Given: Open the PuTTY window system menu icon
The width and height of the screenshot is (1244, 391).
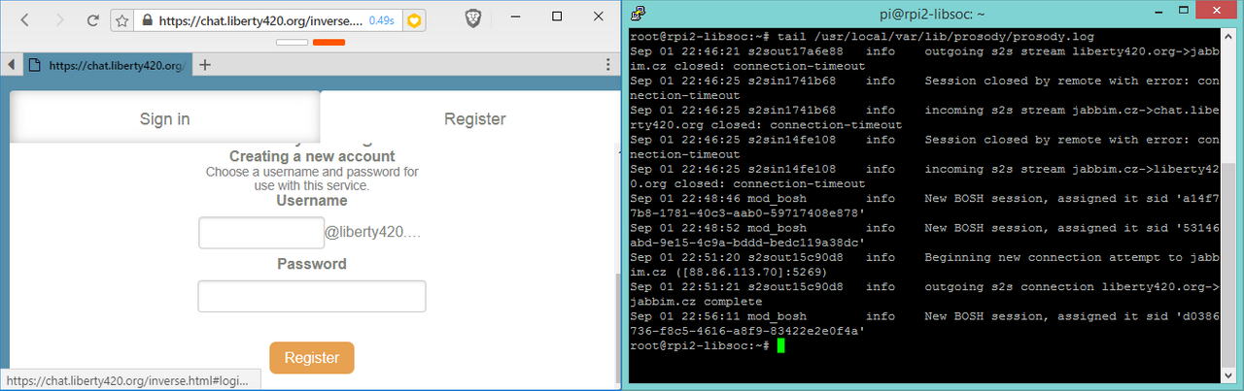Looking at the screenshot, I should click(637, 13).
